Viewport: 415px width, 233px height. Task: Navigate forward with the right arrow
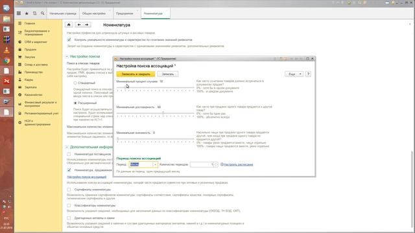[87, 25]
